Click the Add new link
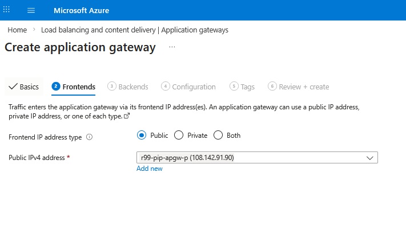Screen dimensions: 406x246 tap(150, 169)
